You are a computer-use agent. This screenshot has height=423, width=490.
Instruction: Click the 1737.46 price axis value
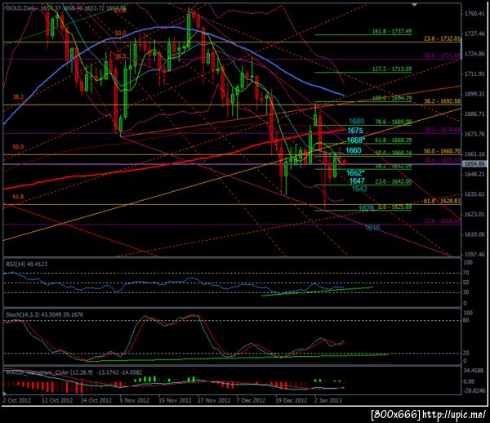coord(474,33)
